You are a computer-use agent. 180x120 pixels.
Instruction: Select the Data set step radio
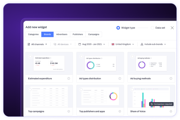[152, 28]
